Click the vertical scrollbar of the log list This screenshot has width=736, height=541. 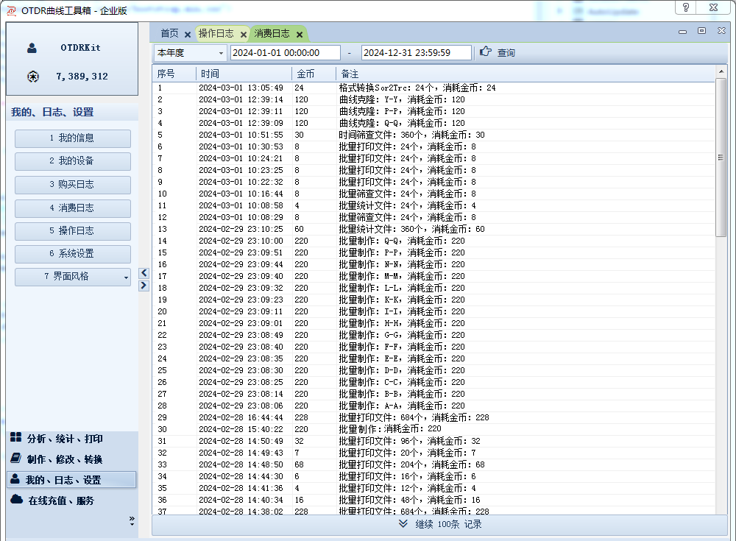click(x=721, y=294)
